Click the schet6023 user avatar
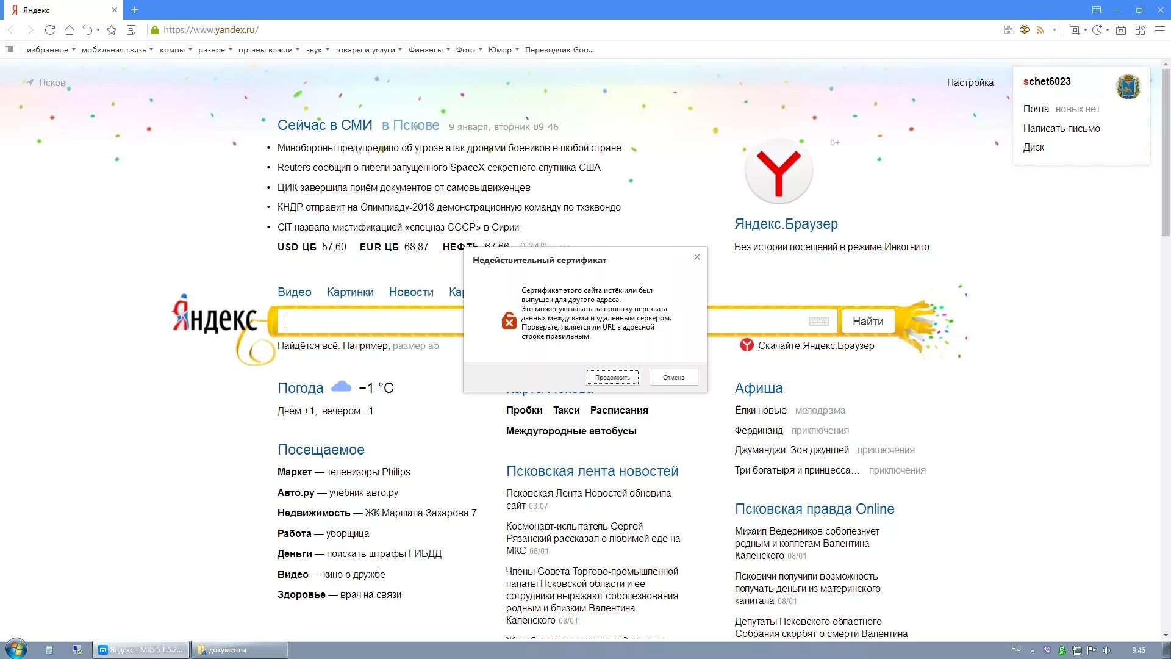This screenshot has width=1171, height=659. click(1128, 87)
